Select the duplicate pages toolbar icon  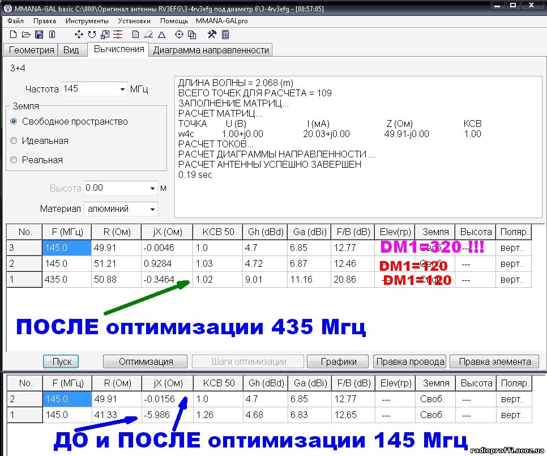point(192,34)
